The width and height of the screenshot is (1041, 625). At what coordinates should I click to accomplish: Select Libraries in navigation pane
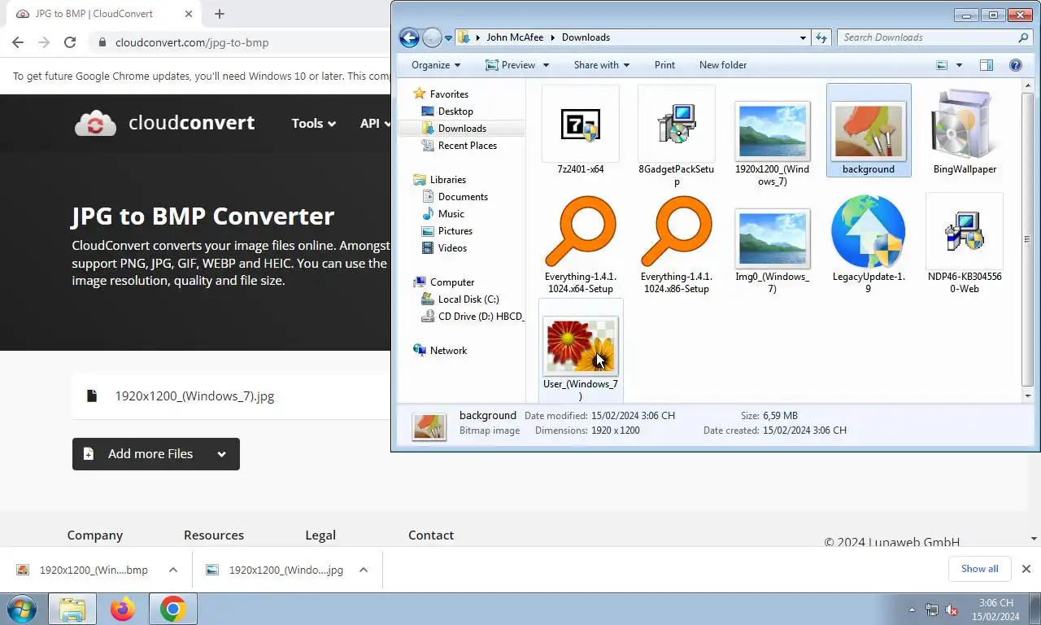pyautogui.click(x=448, y=180)
